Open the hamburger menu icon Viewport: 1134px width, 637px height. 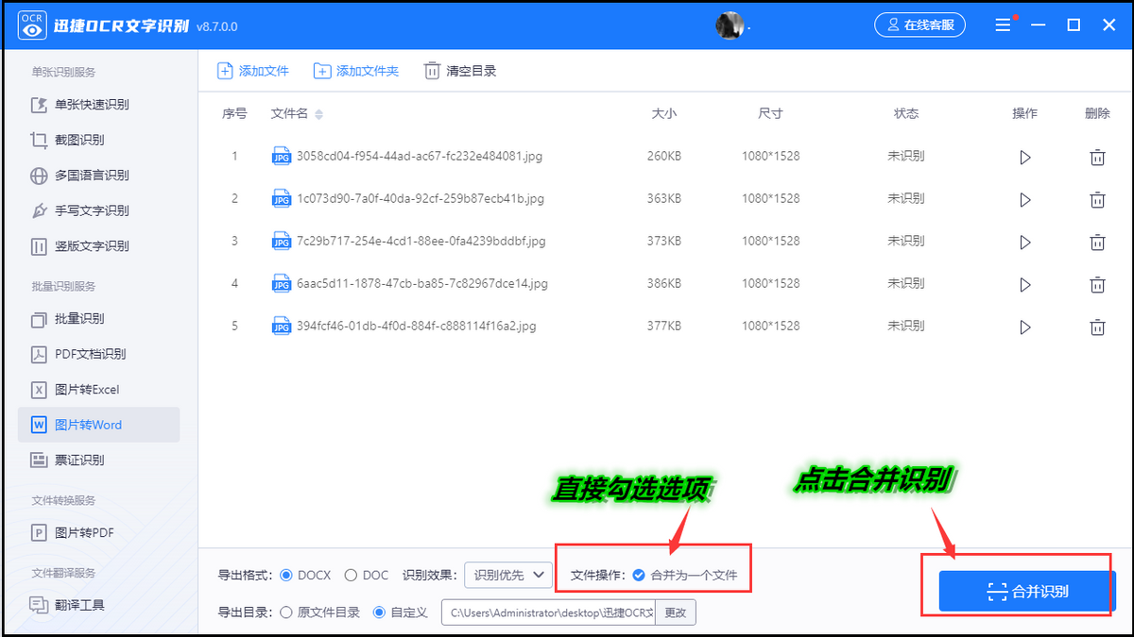point(1004,25)
